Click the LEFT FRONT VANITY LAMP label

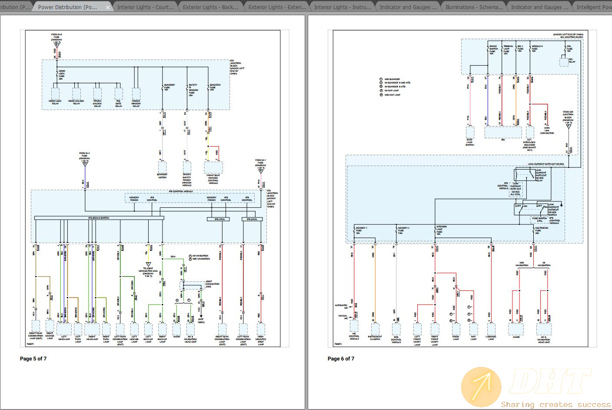(x=417, y=340)
